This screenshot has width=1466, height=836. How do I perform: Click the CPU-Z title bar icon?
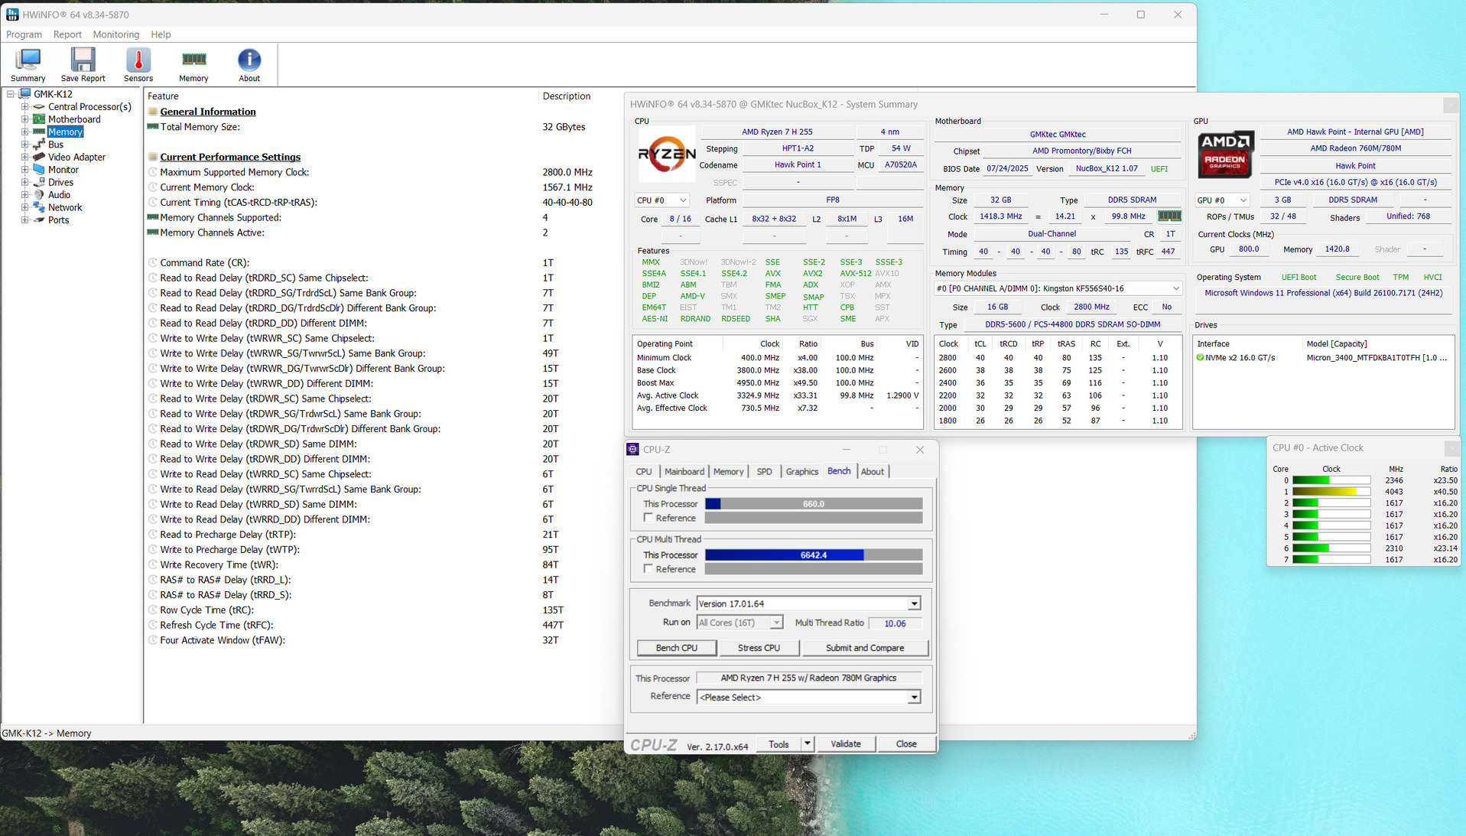pyautogui.click(x=632, y=450)
